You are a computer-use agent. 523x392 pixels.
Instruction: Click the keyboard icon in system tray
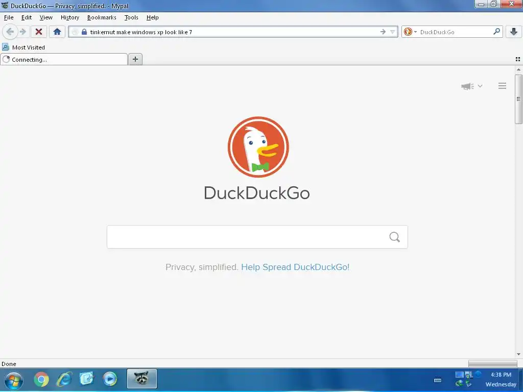(438, 380)
